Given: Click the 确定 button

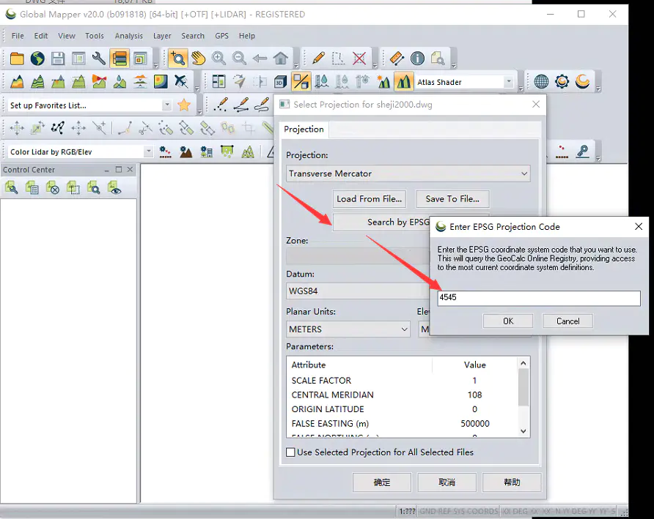Looking at the screenshot, I should point(382,482).
